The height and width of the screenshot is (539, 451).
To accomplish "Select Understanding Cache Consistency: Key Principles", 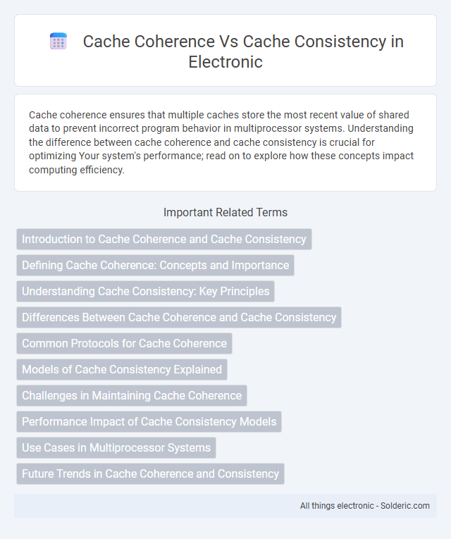I will (145, 291).
